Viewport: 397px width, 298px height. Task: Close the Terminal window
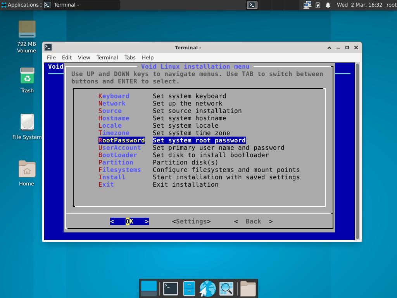[356, 48]
